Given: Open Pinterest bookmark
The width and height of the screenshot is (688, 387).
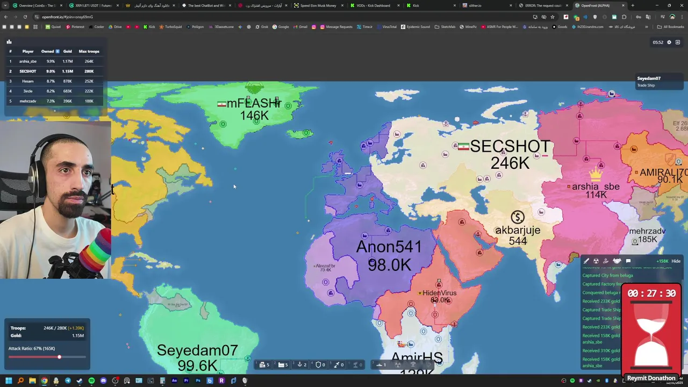Looking at the screenshot, I should [75, 27].
